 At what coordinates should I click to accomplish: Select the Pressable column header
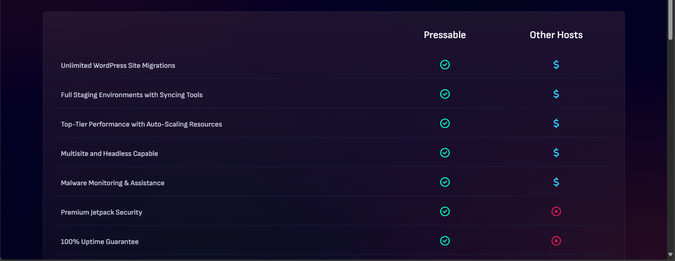click(445, 35)
